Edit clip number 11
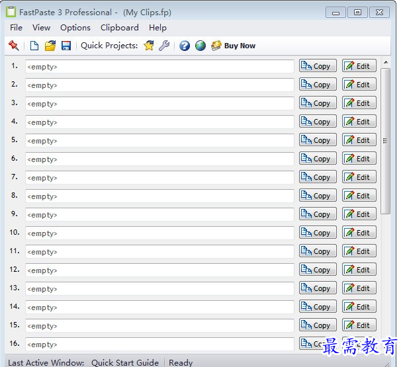This screenshot has height=367, width=403. (x=359, y=251)
